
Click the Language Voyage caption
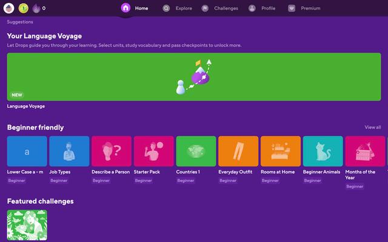pos(26,106)
